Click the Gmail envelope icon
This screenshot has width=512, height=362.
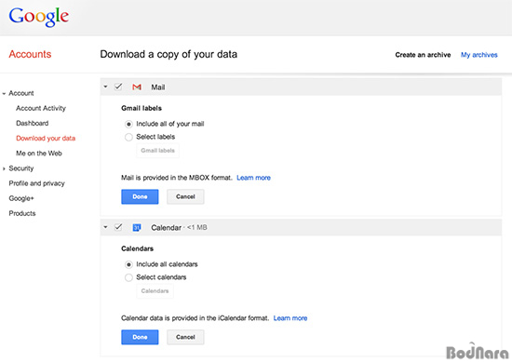tap(137, 87)
